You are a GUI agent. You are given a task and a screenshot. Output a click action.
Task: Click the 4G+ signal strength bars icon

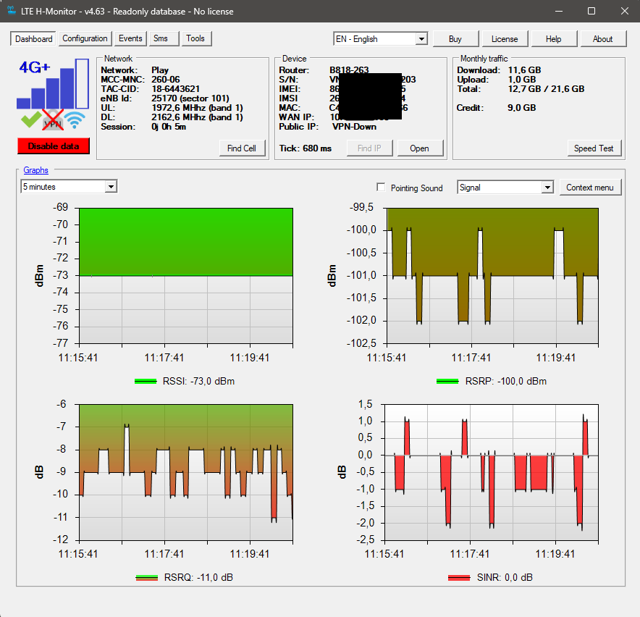pos(53,84)
